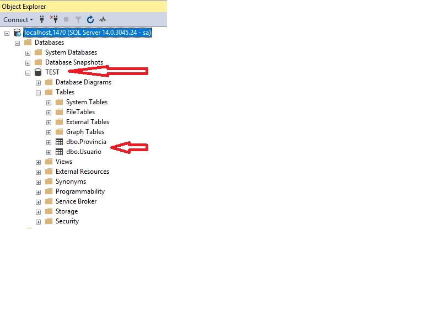Expand the System Databases folder
This screenshot has height=331, width=441.
pyautogui.click(x=28, y=52)
